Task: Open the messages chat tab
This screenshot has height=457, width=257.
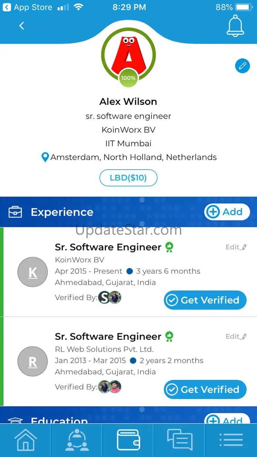Action: coord(180,440)
